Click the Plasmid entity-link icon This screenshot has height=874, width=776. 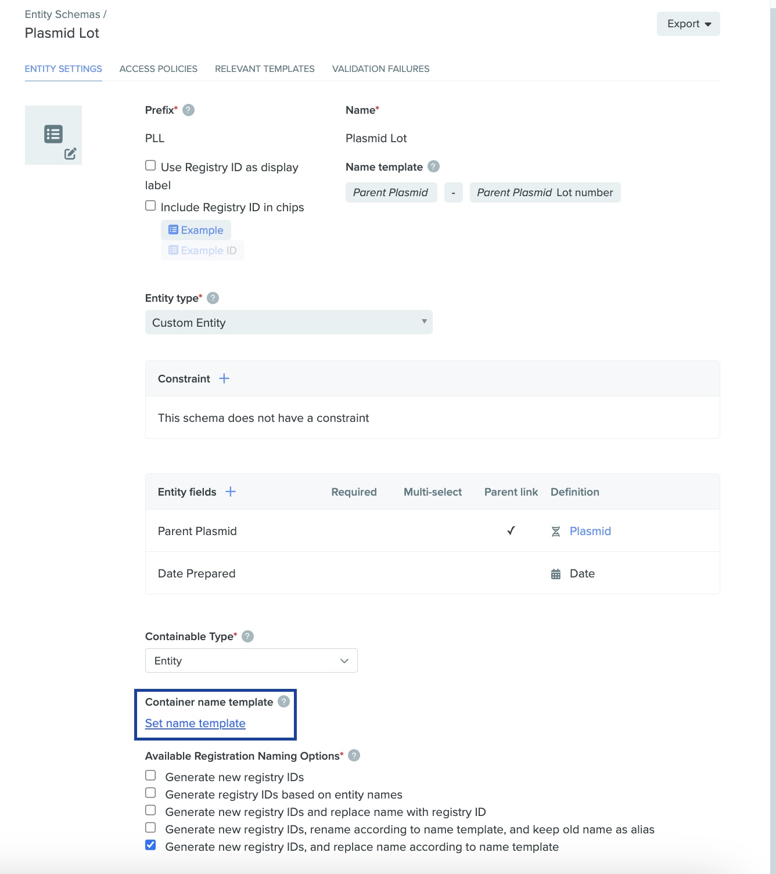click(556, 532)
